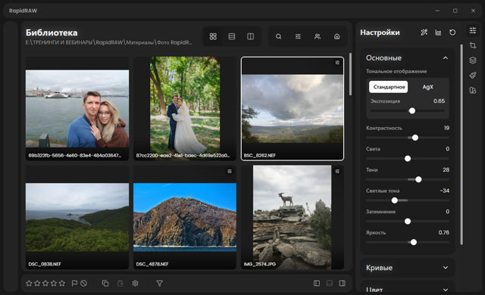
Task: Open the adjustments sliders tab in sidebar
Action: pyautogui.click(x=473, y=30)
